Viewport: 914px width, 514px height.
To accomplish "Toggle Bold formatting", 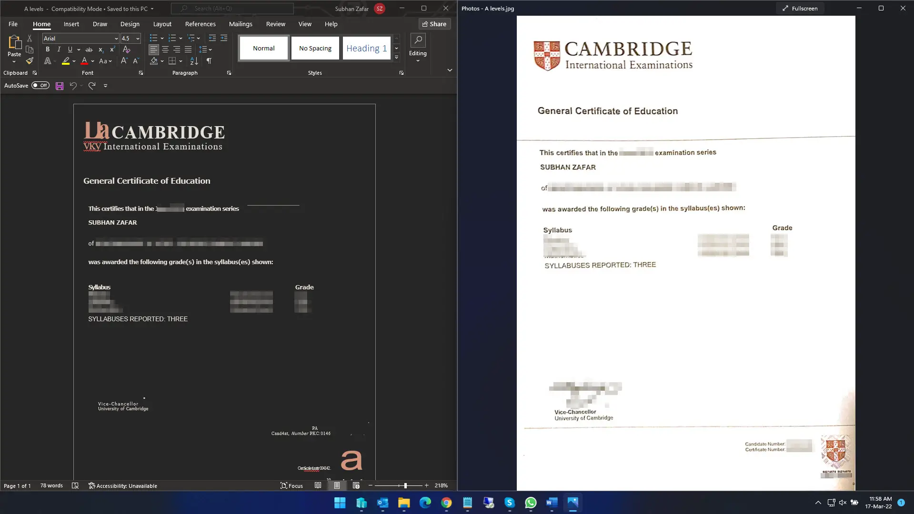I will pyautogui.click(x=47, y=49).
